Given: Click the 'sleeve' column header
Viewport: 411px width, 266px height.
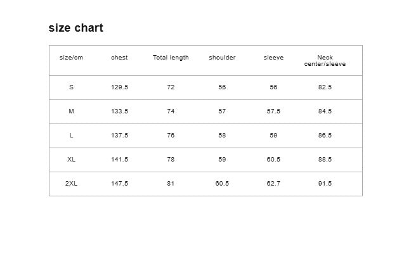Looking at the screenshot, I should 273,58.
